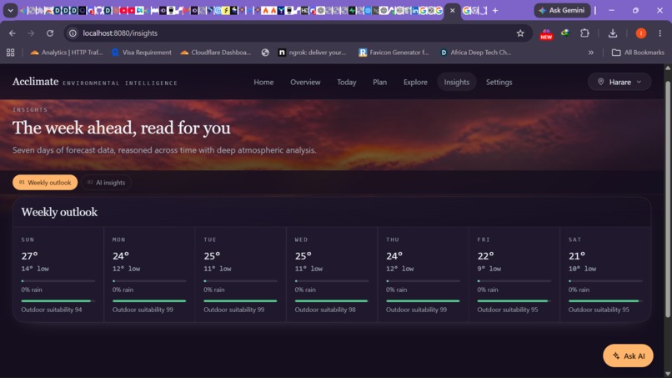
Task: Open Settings in the top nav
Action: (499, 82)
